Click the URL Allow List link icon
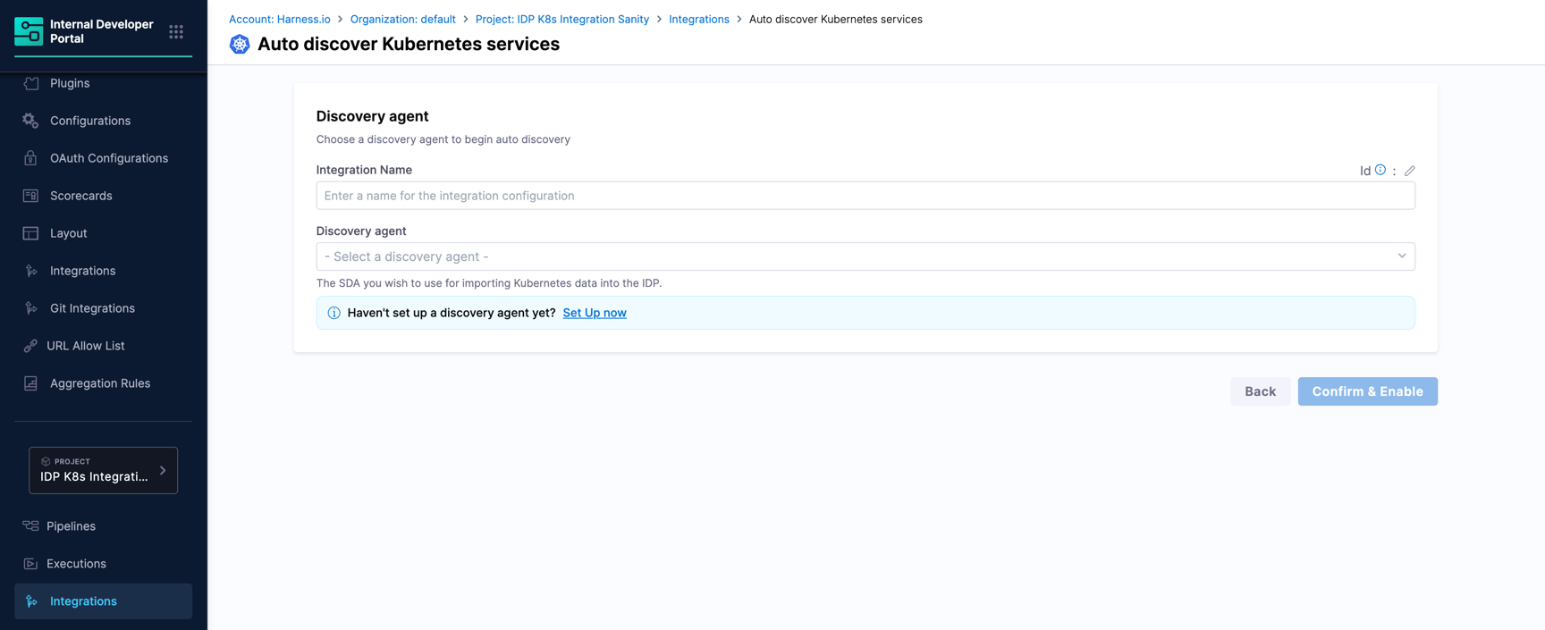 [31, 346]
